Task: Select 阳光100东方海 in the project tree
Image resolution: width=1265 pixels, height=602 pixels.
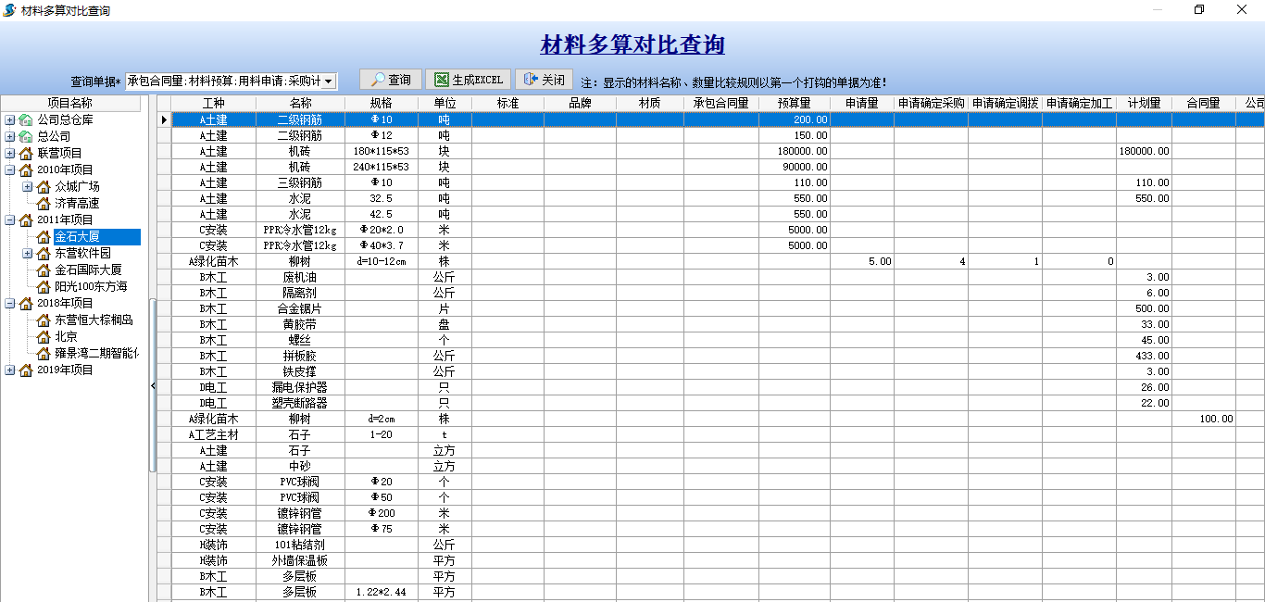Action: coord(91,287)
